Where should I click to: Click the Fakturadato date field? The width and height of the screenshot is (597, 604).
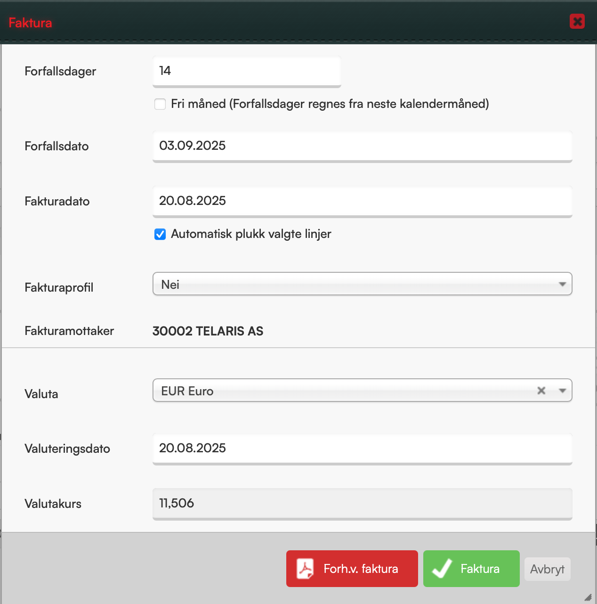coord(362,202)
